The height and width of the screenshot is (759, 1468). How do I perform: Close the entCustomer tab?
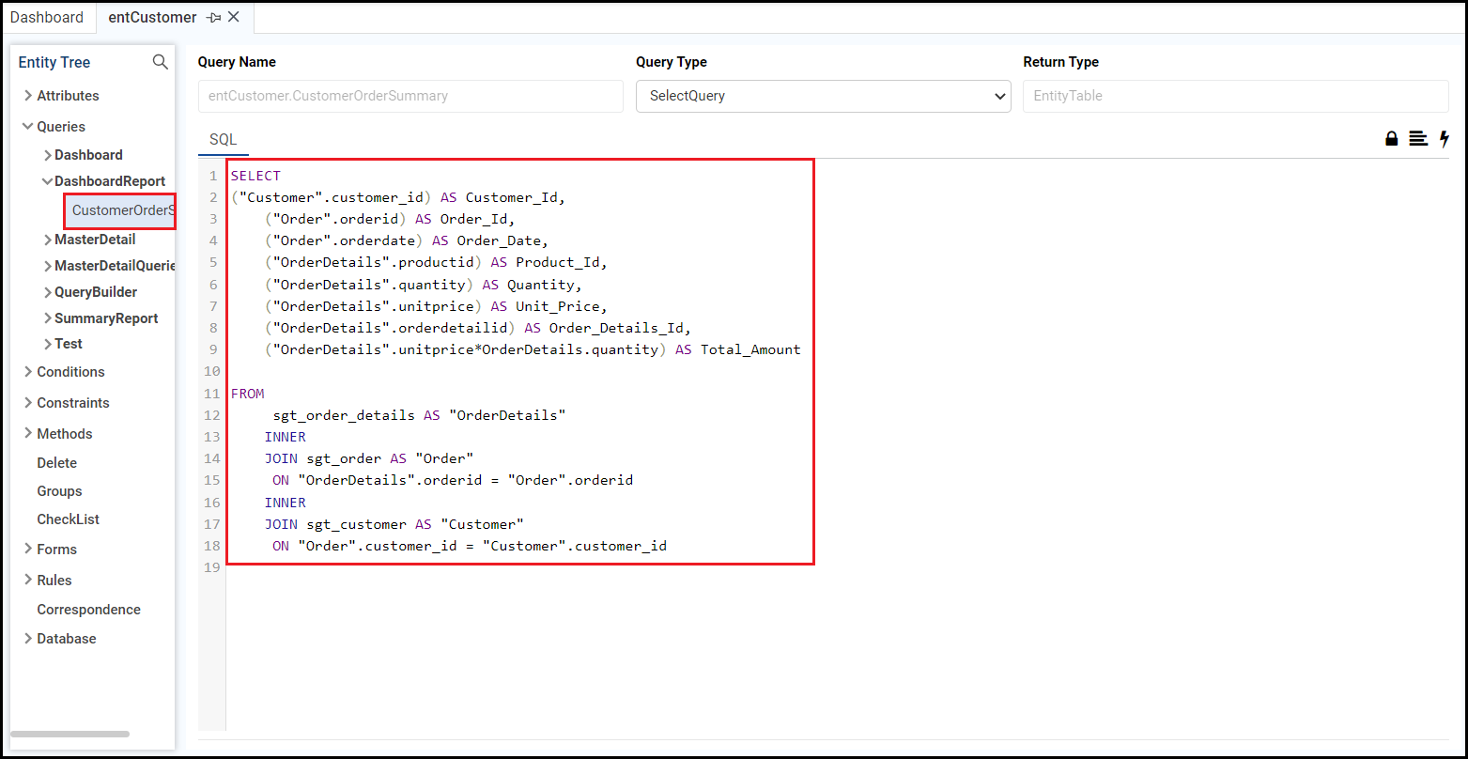[x=234, y=17]
